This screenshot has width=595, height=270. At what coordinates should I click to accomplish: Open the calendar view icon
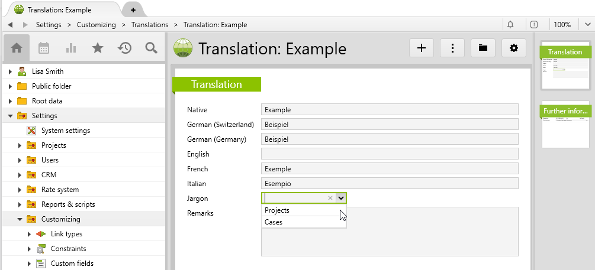[44, 48]
